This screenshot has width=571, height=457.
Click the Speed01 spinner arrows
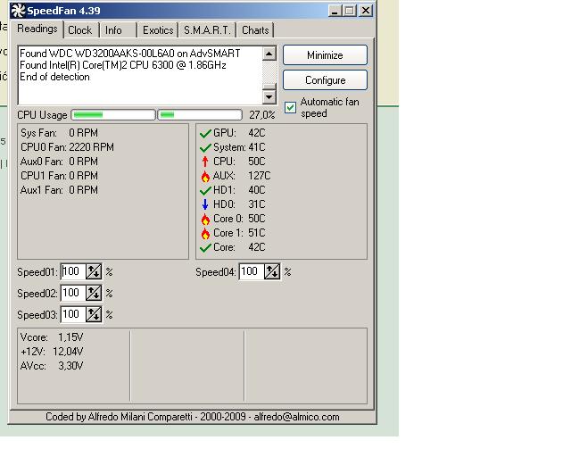(94, 271)
